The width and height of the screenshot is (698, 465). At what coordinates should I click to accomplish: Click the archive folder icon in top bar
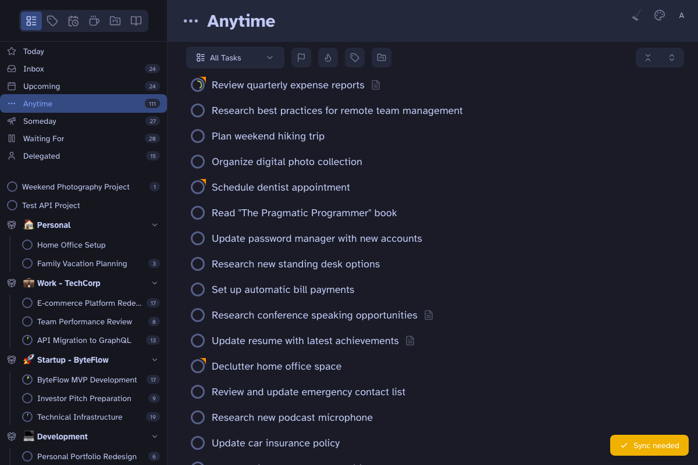(x=115, y=21)
